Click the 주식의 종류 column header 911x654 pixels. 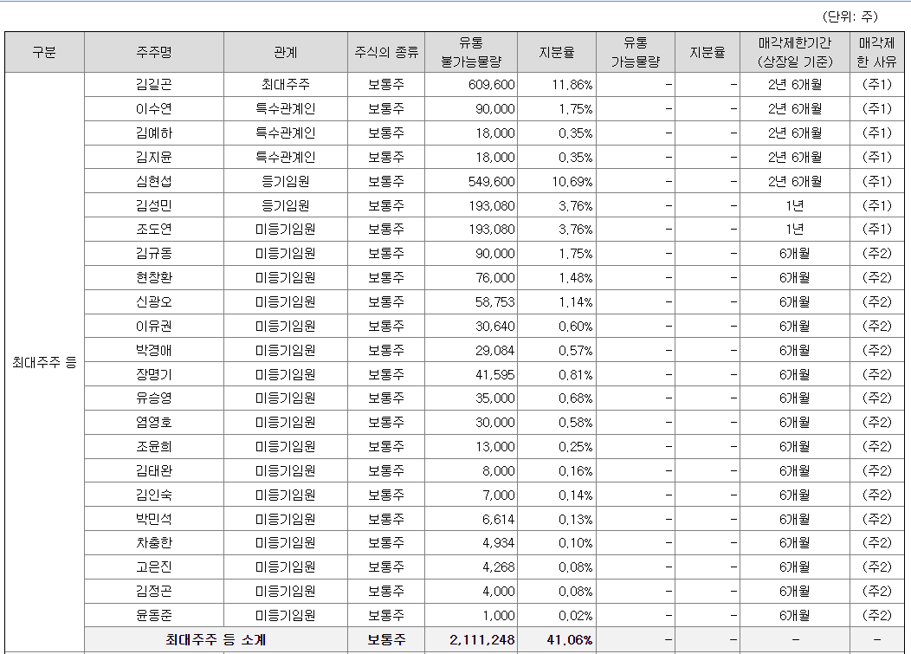386,52
